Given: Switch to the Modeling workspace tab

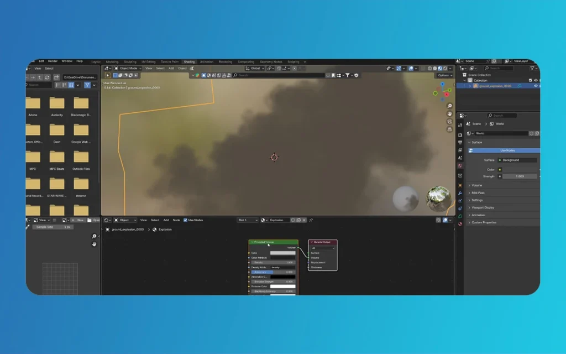Looking at the screenshot, I should click(112, 62).
